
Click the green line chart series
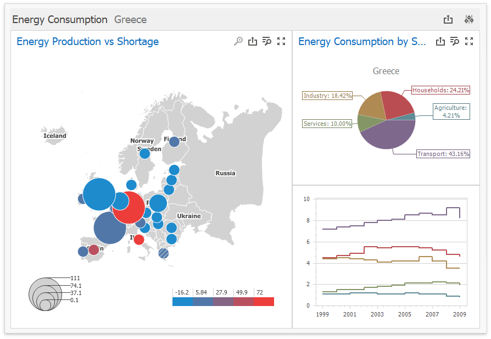[x=392, y=285]
